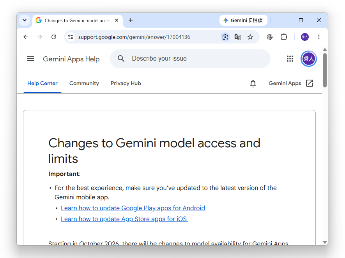This screenshot has height=258, width=345.
Task: Open the ChatGPT extension icon
Action: coord(270,37)
